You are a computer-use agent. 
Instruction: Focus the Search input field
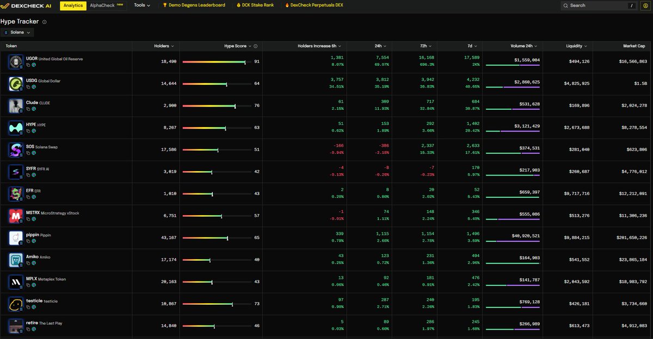coord(599,5)
